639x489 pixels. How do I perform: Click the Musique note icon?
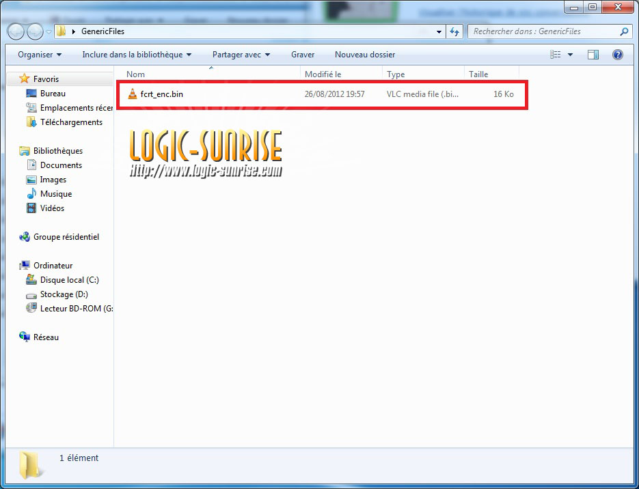[x=31, y=194]
